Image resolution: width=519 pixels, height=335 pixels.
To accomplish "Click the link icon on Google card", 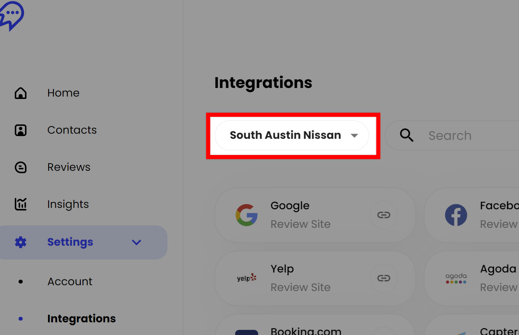I will pos(384,215).
